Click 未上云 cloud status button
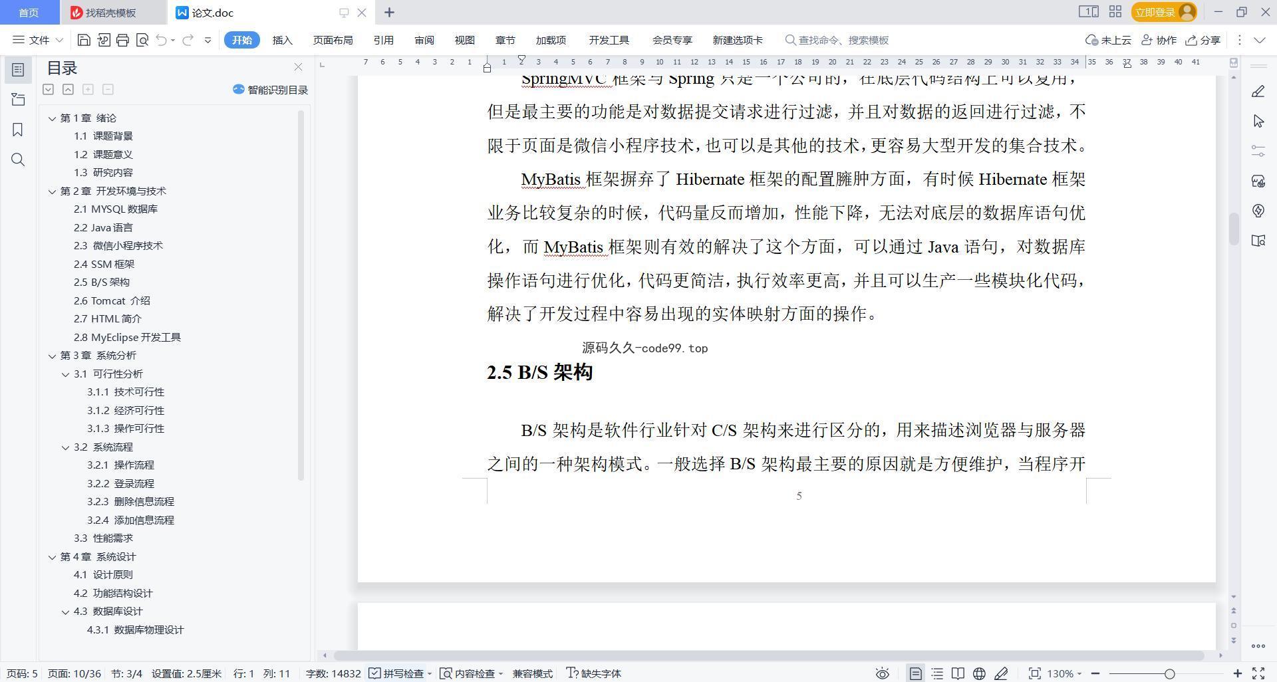Image resolution: width=1277 pixels, height=682 pixels. tap(1108, 40)
